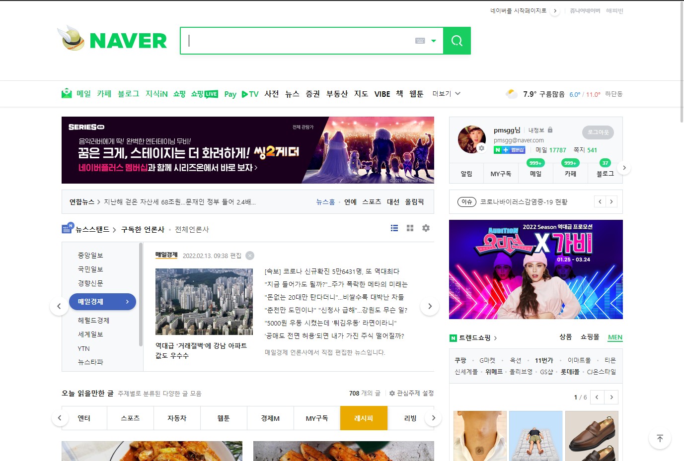The height and width of the screenshot is (461, 684).
Task: Select the MY구독 tab in account panel
Action: tap(501, 174)
